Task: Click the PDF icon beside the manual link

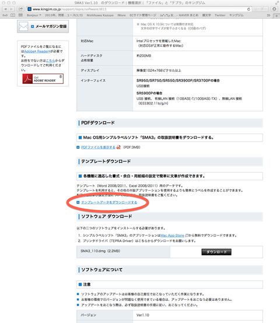Action: pos(118,147)
